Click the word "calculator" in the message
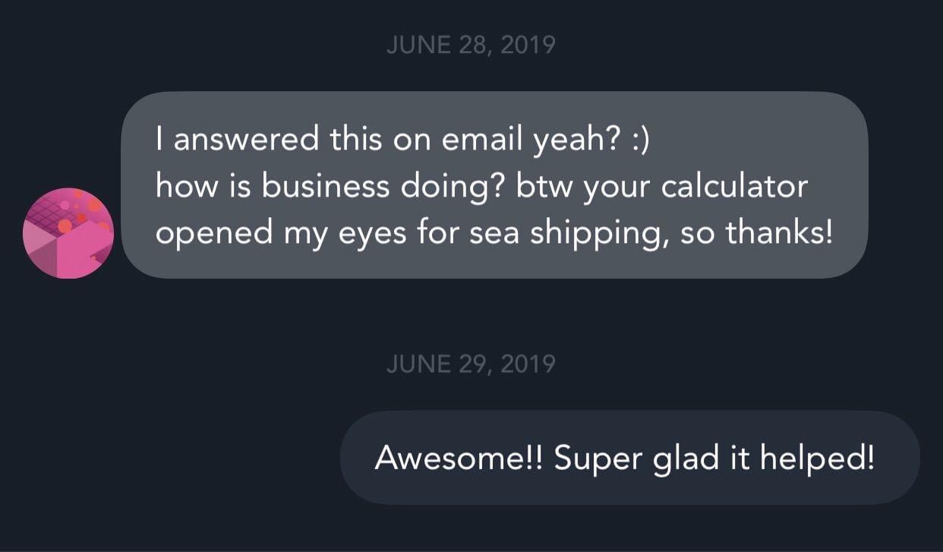The image size is (943, 552). 734,187
